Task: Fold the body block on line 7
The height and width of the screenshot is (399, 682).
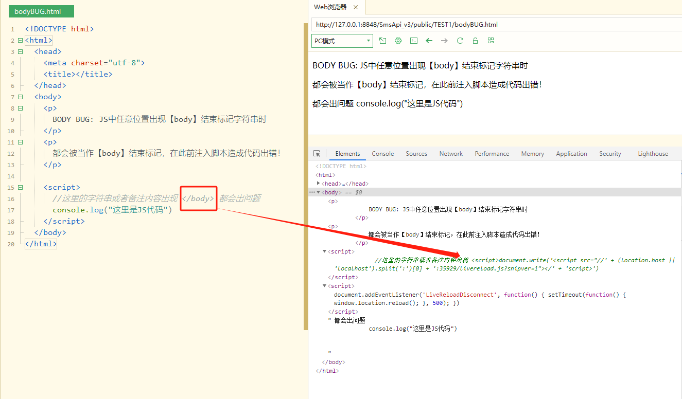Action: coord(20,97)
